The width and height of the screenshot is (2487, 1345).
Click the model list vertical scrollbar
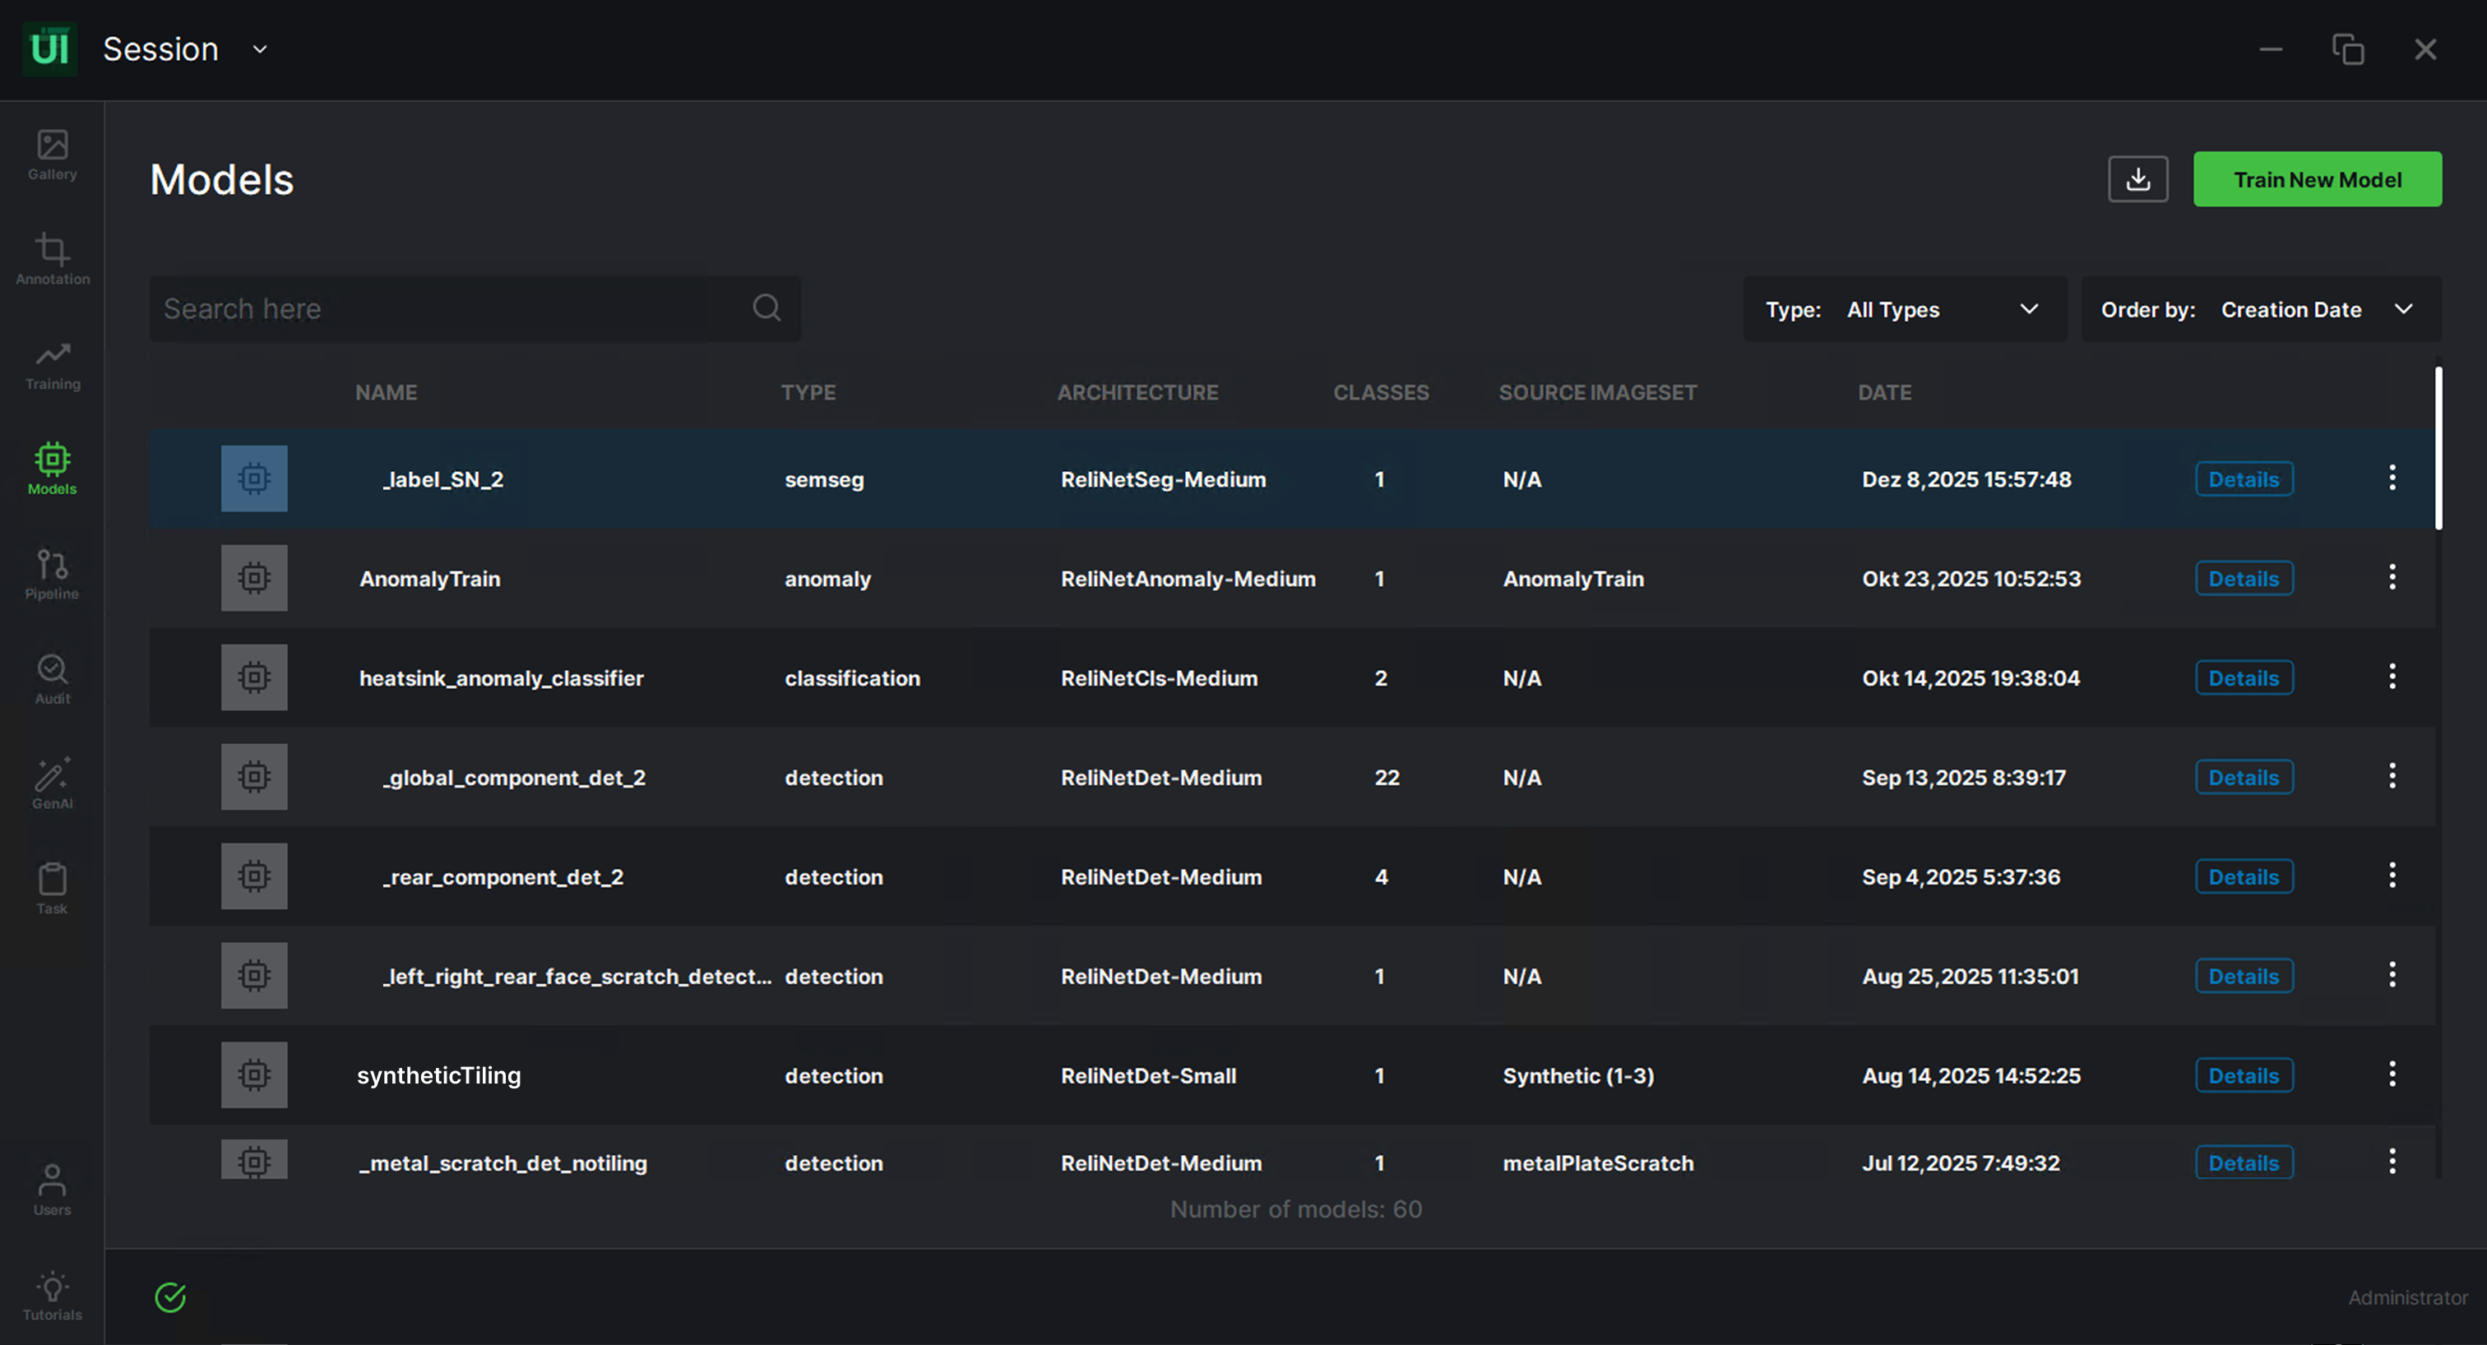[2438, 449]
